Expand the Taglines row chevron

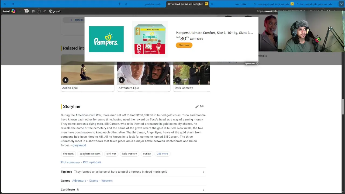click(x=203, y=172)
